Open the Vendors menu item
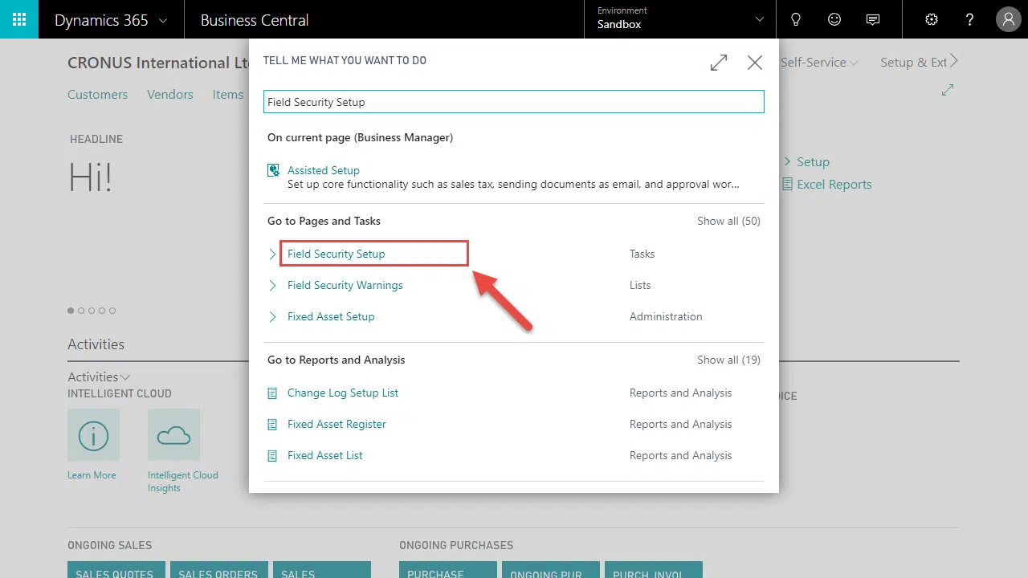The height and width of the screenshot is (578, 1028). 169,95
